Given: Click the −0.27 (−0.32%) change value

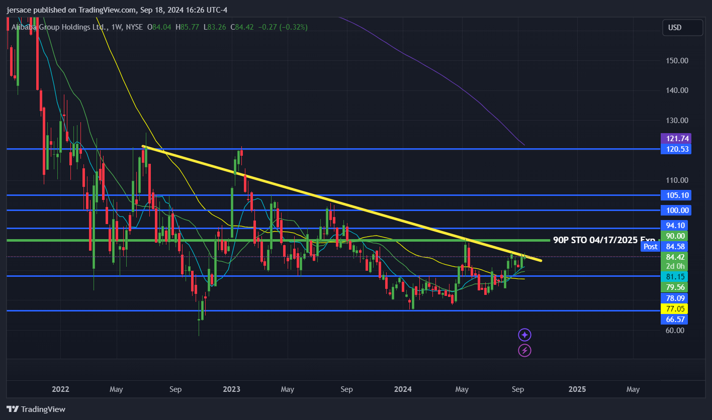Looking at the screenshot, I should point(282,27).
